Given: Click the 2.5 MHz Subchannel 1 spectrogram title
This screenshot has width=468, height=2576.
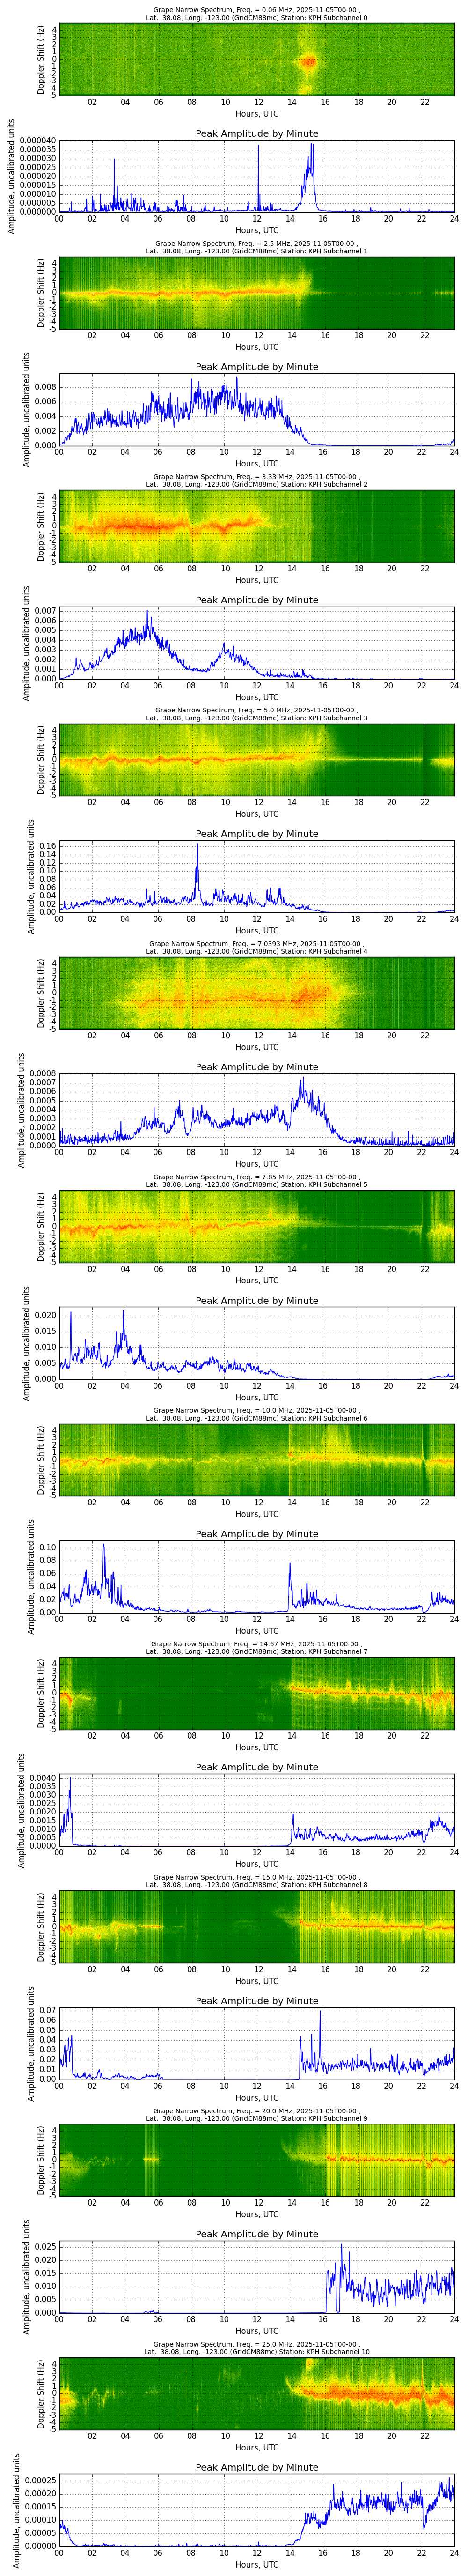Looking at the screenshot, I should (256, 246).
